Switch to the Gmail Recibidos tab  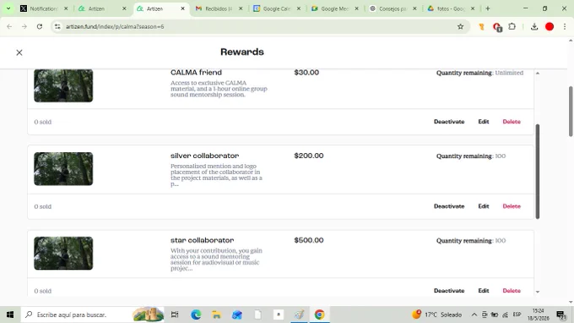219,8
